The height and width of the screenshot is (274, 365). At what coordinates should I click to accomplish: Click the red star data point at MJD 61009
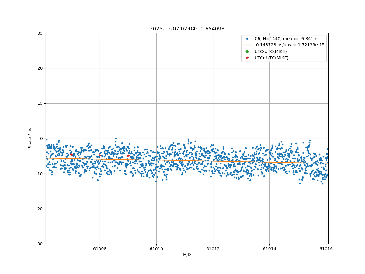coord(128,156)
